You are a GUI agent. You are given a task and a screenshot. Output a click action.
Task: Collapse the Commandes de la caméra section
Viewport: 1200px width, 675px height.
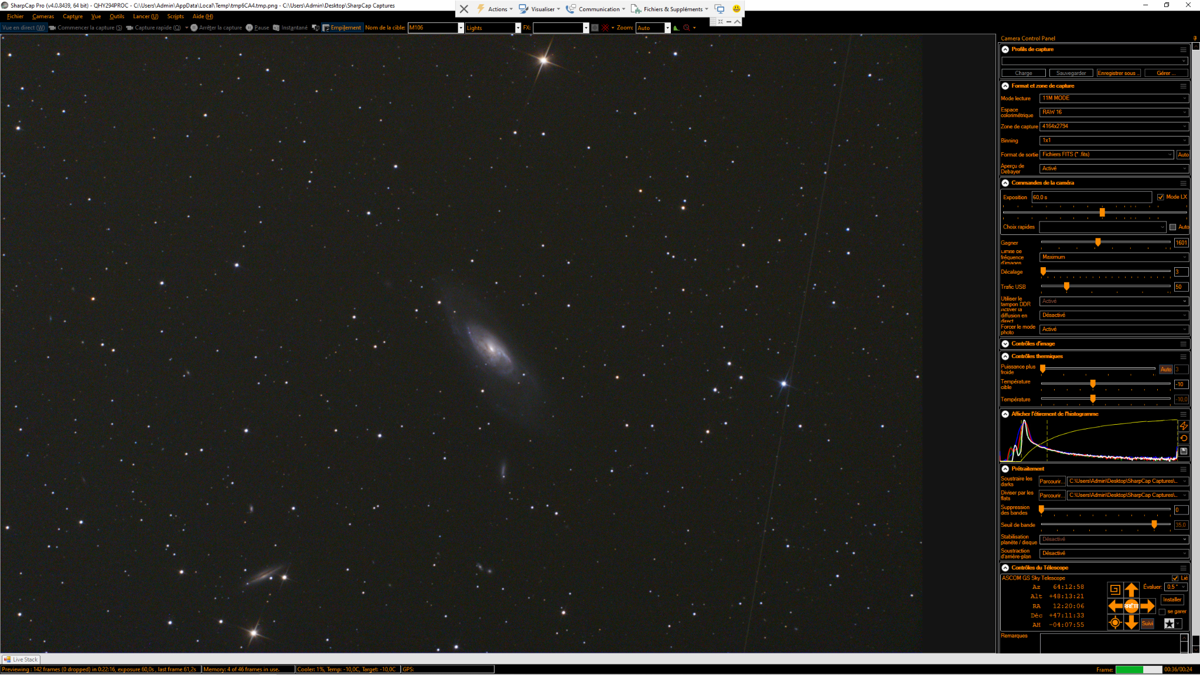pos(1005,183)
